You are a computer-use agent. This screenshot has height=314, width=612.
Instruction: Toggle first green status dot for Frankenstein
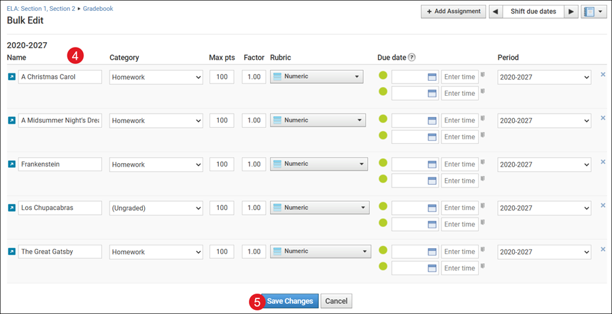point(383,163)
